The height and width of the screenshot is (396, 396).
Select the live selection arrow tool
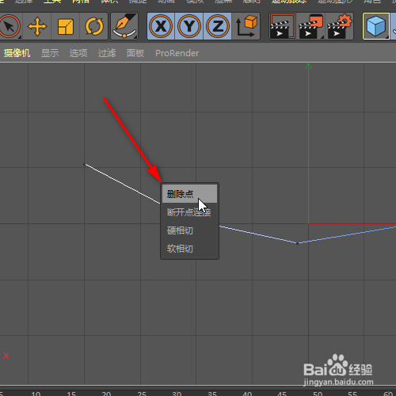10,26
